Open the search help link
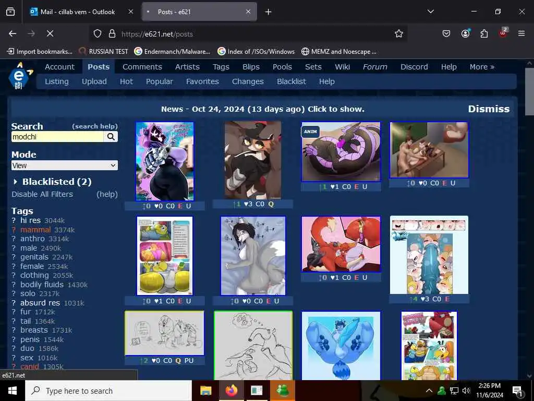534x401 pixels. pyautogui.click(x=95, y=126)
